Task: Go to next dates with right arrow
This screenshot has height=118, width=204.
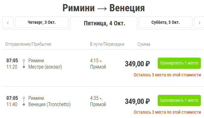Action: [x=199, y=22]
